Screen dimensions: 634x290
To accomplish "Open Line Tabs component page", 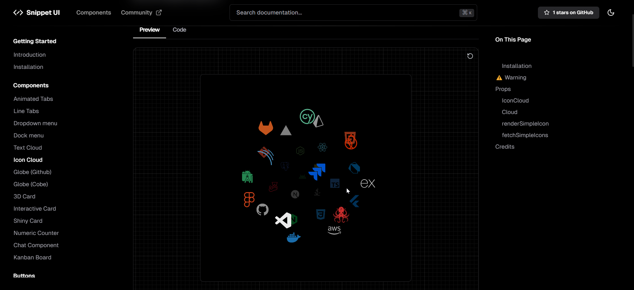I will click(x=26, y=111).
